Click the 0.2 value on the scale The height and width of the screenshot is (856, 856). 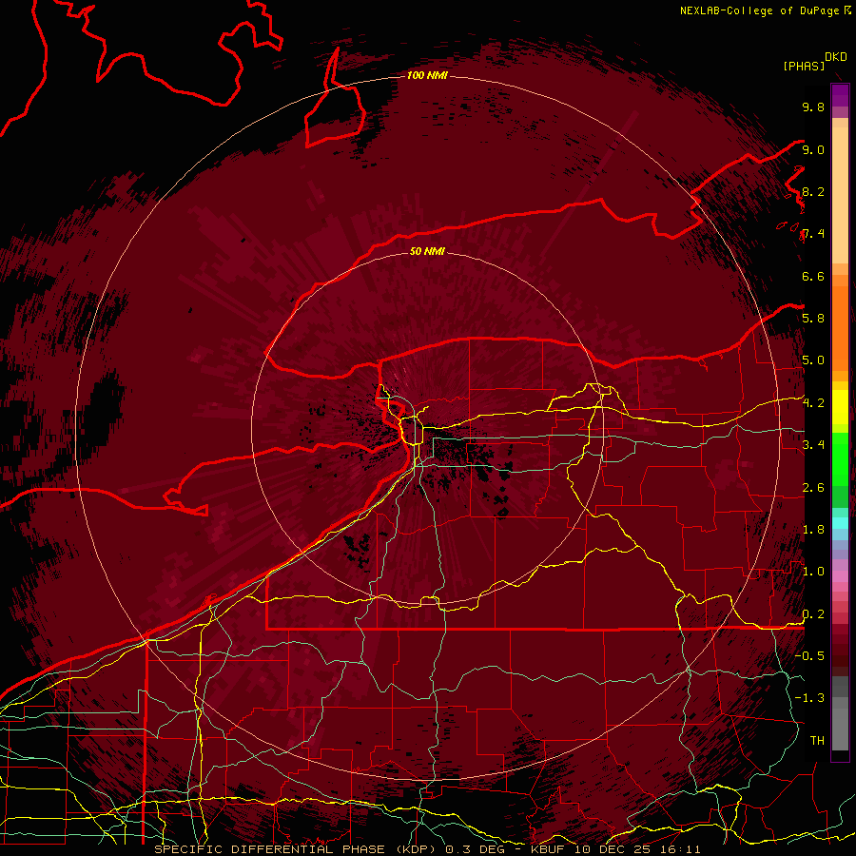813,614
